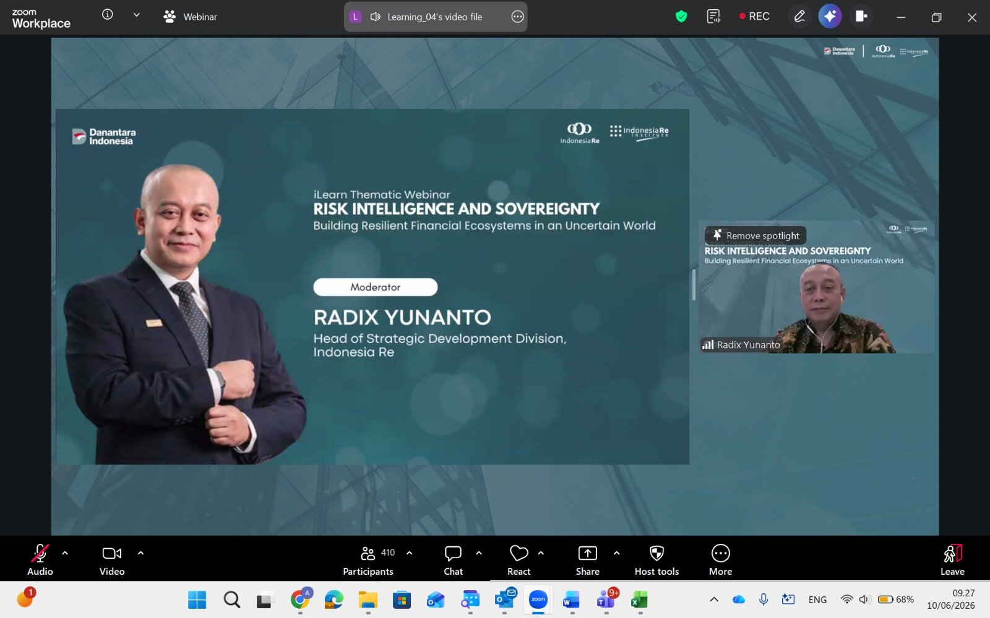Restore down the Zoom window
The image size is (990, 618).
click(936, 17)
